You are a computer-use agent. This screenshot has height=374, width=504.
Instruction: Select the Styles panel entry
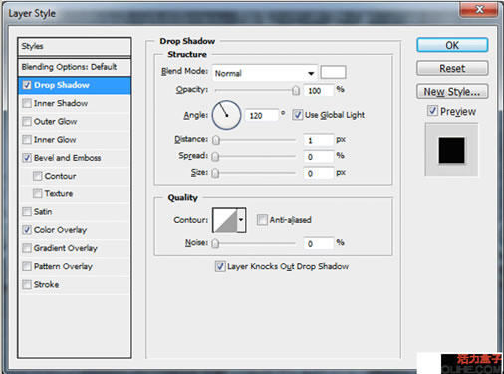coord(75,46)
